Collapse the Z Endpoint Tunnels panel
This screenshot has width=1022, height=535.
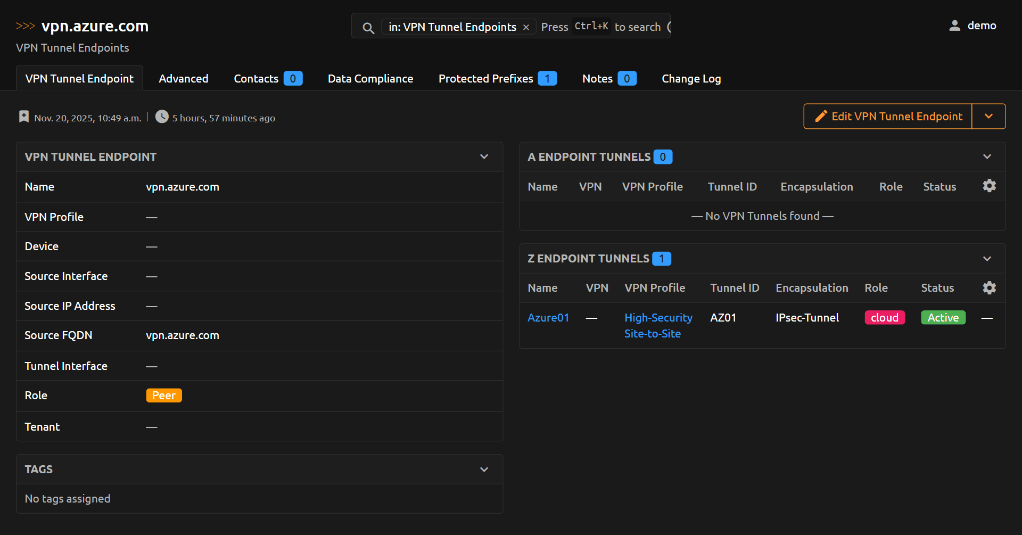(x=987, y=259)
